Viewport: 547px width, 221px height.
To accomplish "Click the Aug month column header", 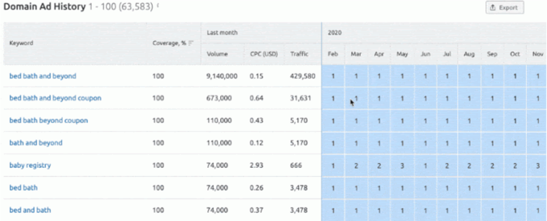I will click(469, 54).
